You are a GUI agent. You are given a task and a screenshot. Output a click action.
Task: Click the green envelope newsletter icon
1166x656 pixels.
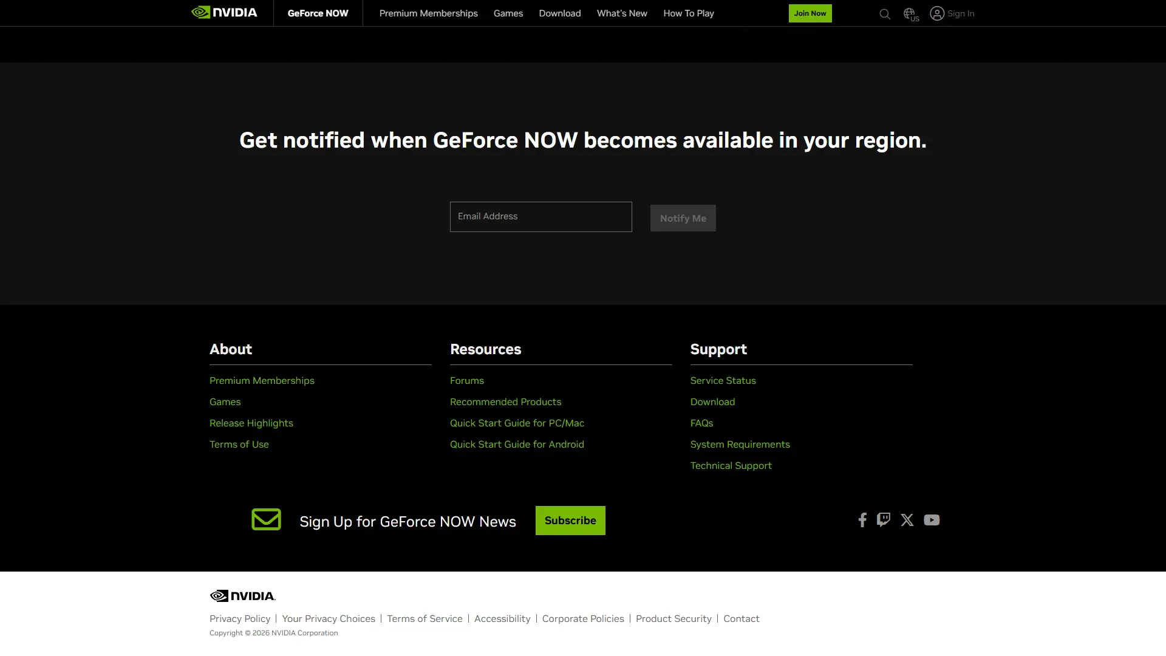(x=266, y=520)
